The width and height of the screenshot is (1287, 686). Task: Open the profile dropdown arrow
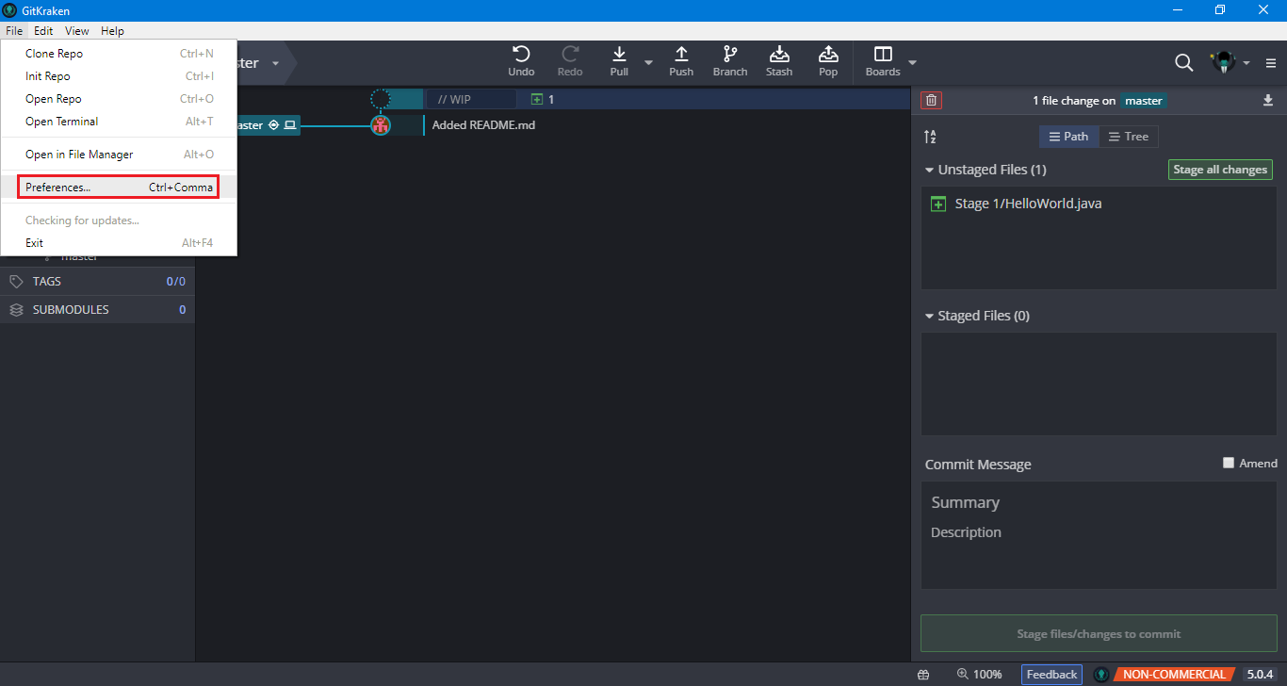click(x=1246, y=63)
